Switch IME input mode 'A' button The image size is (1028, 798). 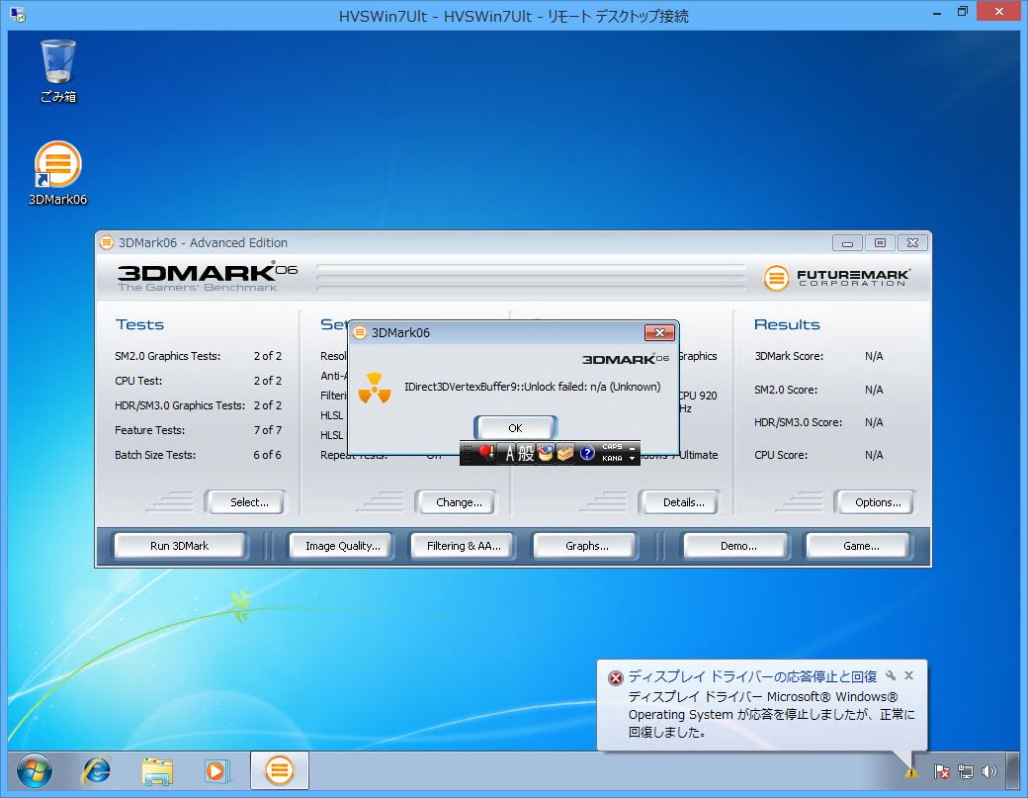pyautogui.click(x=509, y=453)
